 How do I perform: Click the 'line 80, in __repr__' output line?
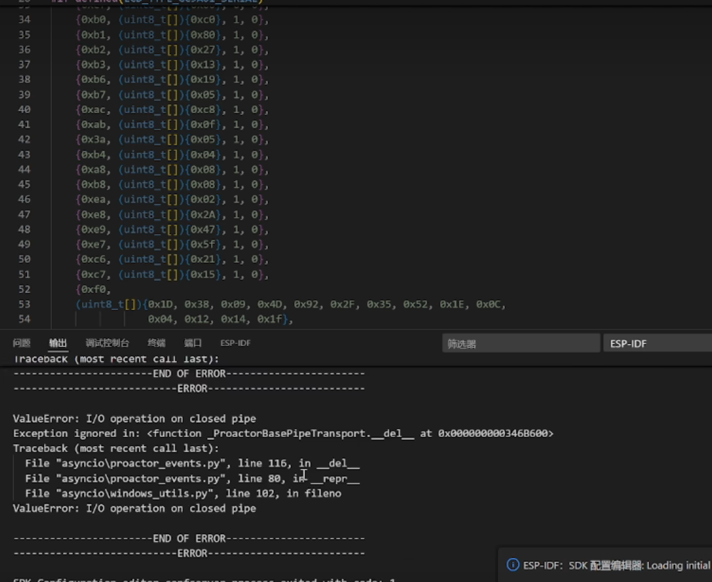tap(192, 478)
